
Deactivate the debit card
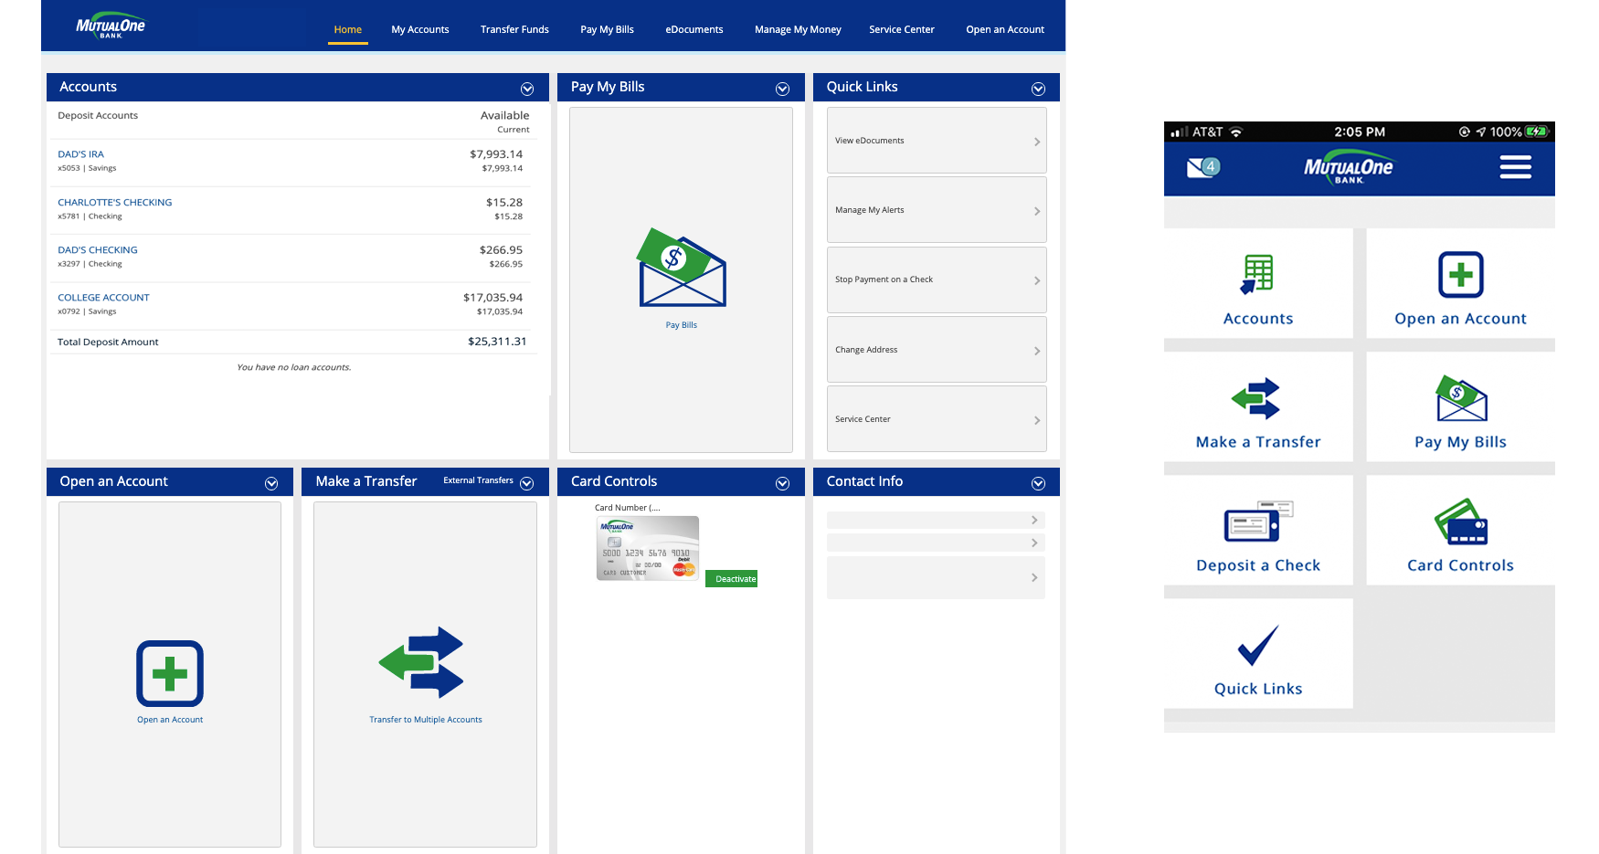coord(731,578)
